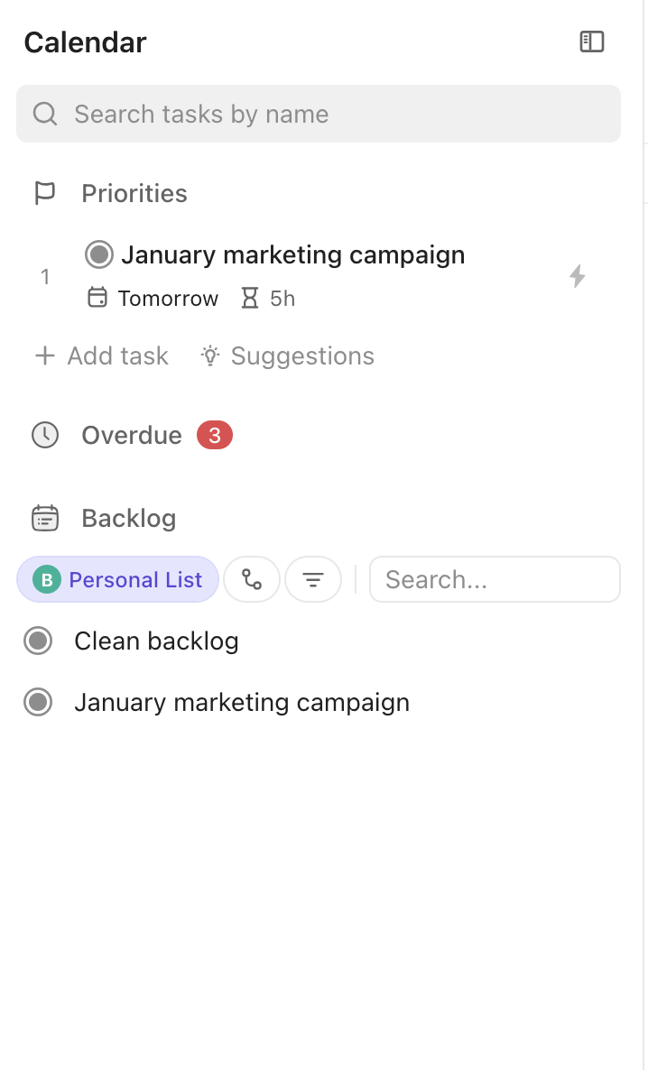
Task: Click the Priorities flag icon
Action: pyautogui.click(x=44, y=193)
